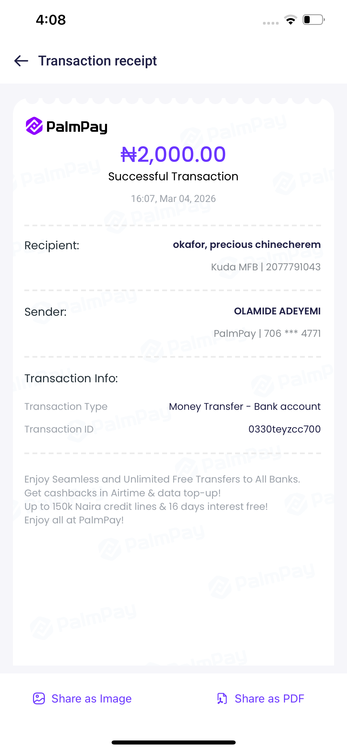Tap the recipient name okafor, precious chinecherem
This screenshot has height=751, width=347.
(x=247, y=245)
